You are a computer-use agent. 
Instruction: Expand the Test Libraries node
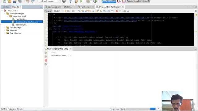click(x=5, y=33)
